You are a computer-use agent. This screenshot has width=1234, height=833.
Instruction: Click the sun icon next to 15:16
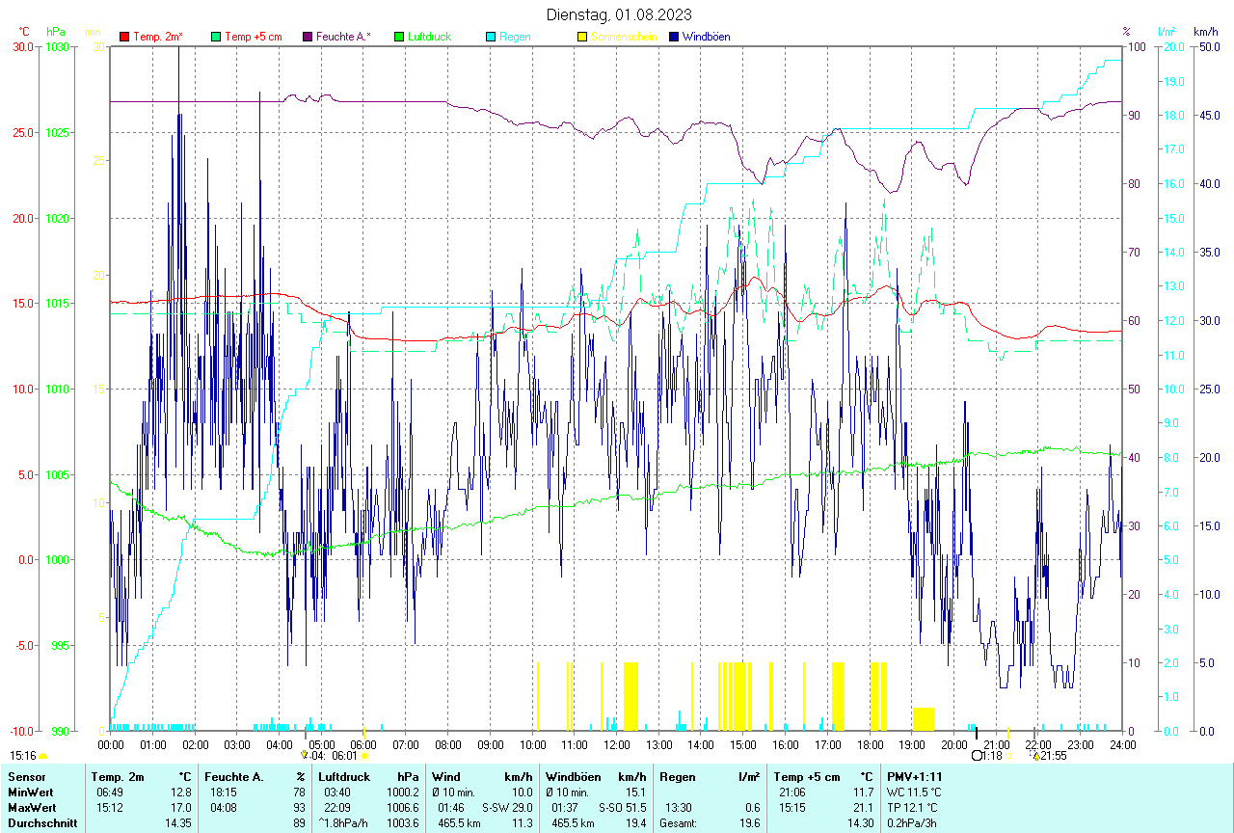[x=42, y=757]
